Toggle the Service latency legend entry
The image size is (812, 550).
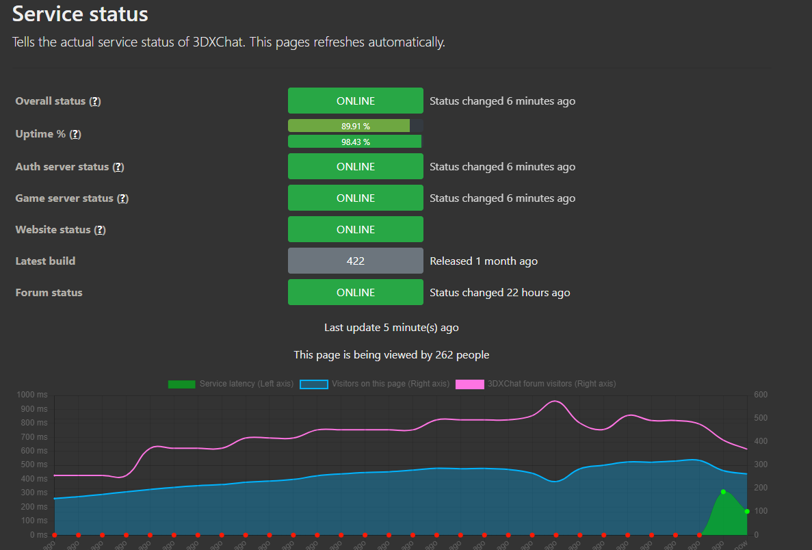(231, 384)
